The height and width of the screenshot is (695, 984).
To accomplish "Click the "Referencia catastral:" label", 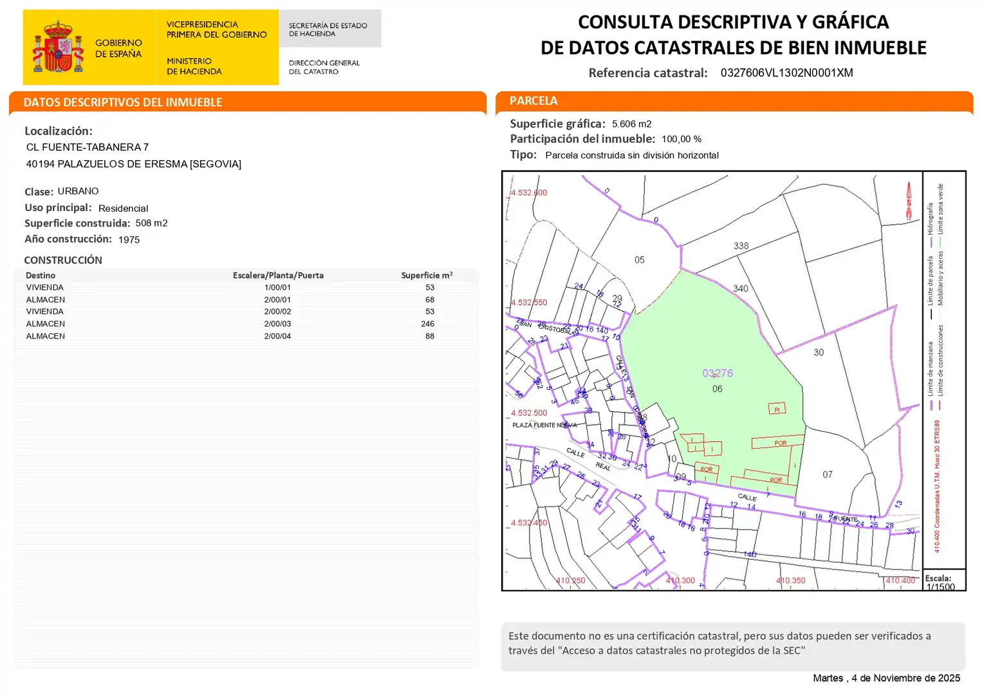I will (648, 73).
